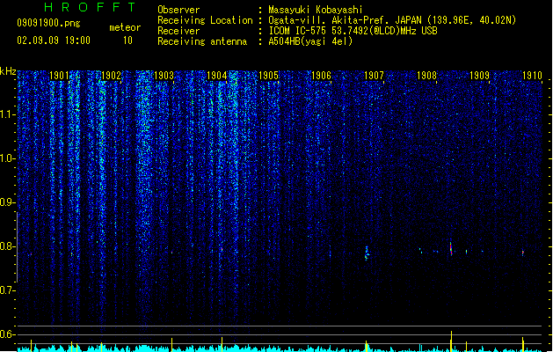The width and height of the screenshot is (553, 352).
Task: Click the 1901 time marker
Action: [59, 76]
